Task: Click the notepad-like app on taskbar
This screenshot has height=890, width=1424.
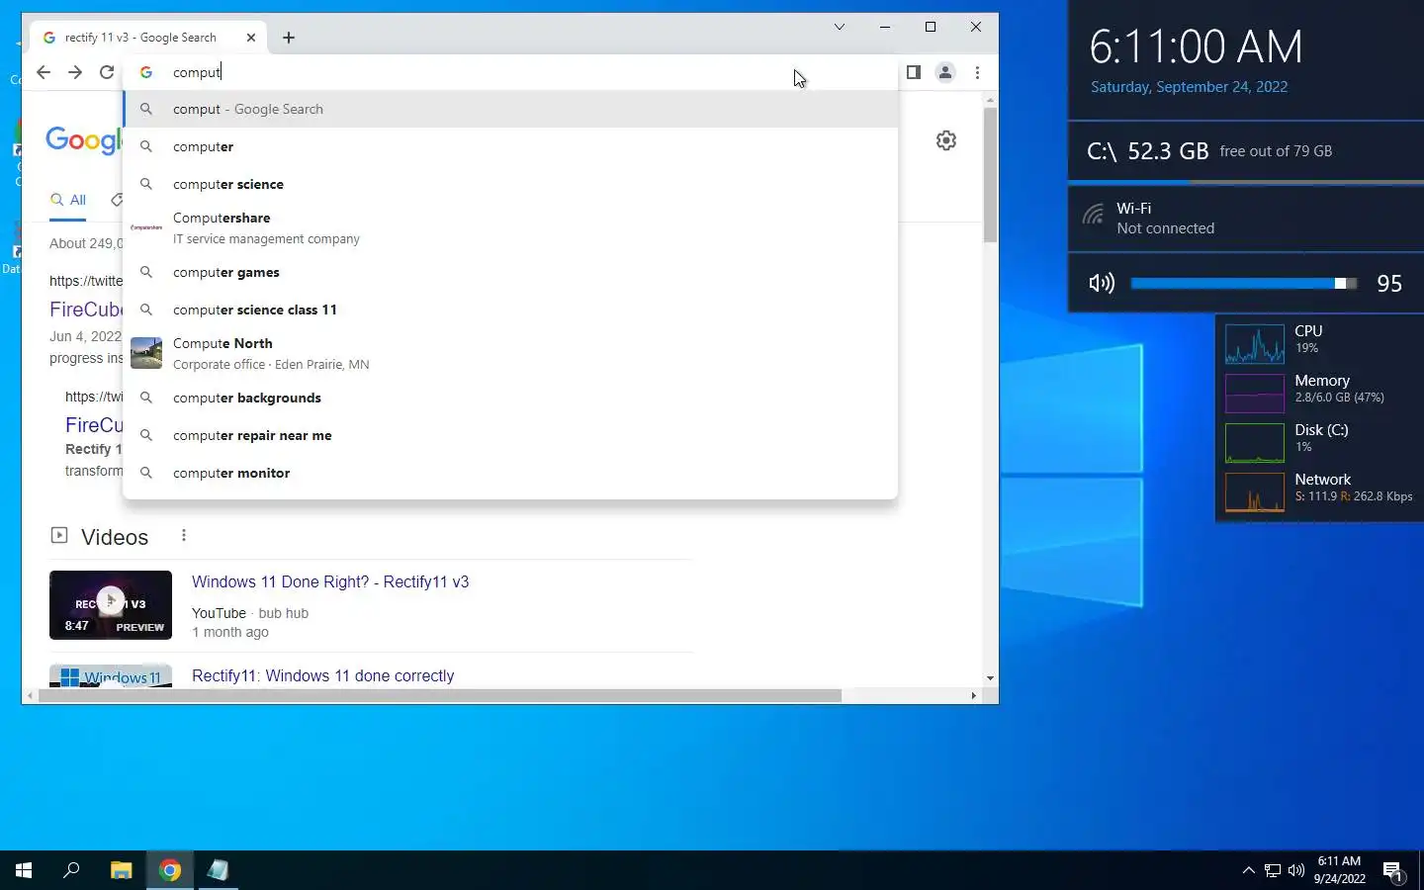Action: click(219, 870)
